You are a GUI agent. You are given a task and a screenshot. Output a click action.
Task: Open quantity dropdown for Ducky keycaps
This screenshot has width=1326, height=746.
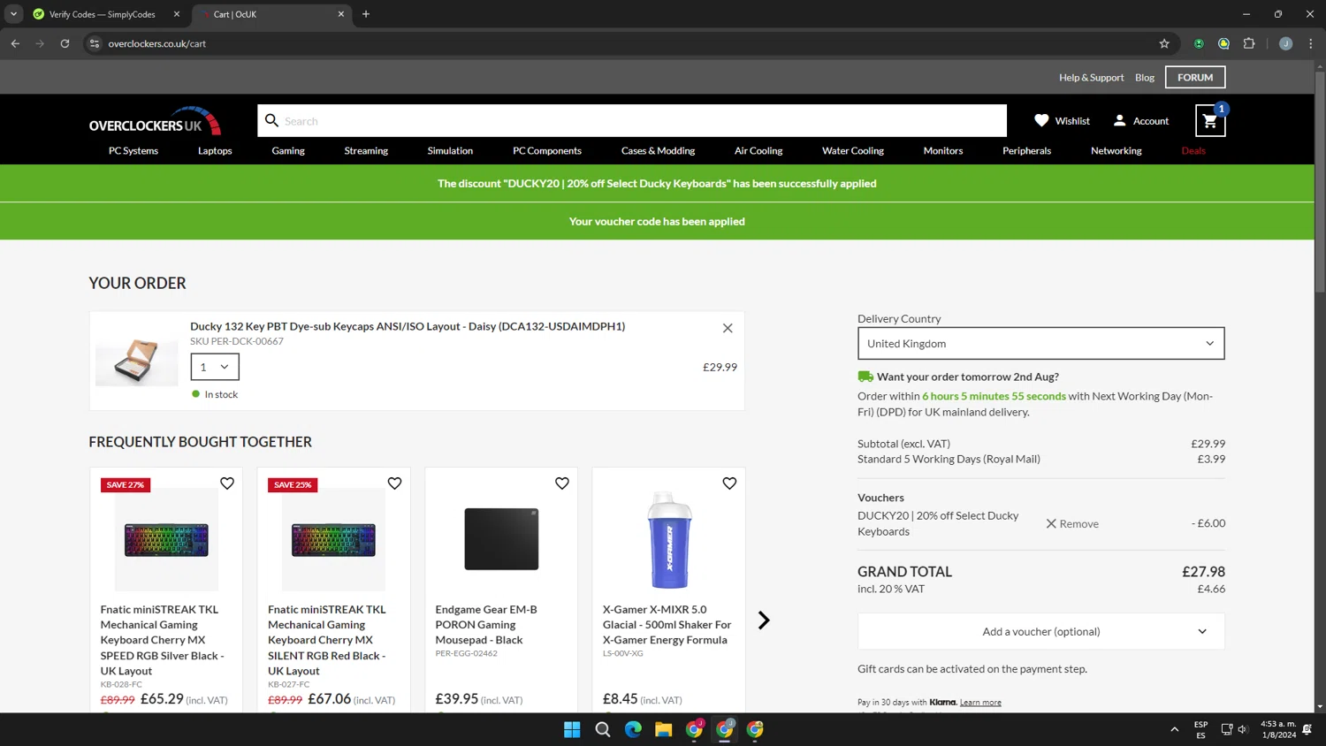[x=215, y=367]
